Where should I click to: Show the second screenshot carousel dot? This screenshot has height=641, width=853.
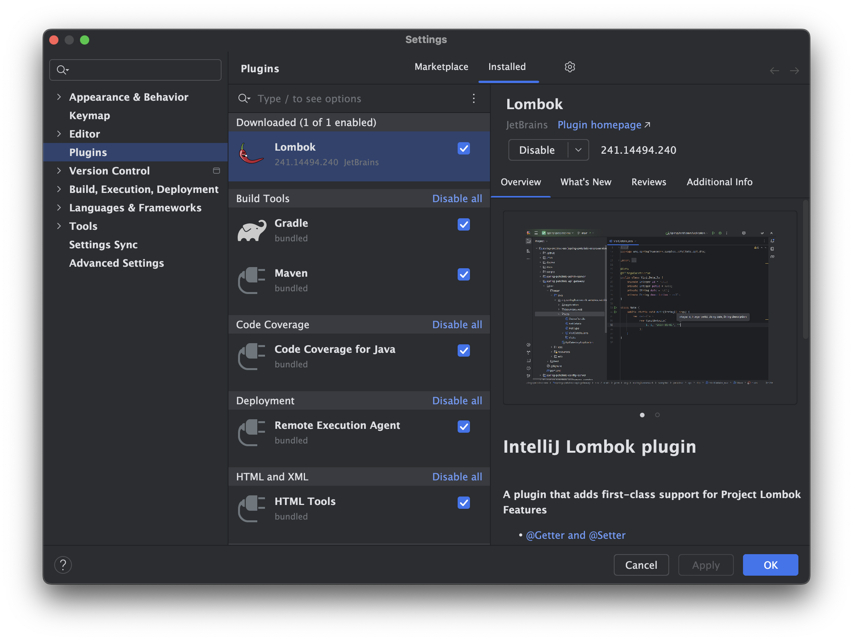[x=657, y=415]
